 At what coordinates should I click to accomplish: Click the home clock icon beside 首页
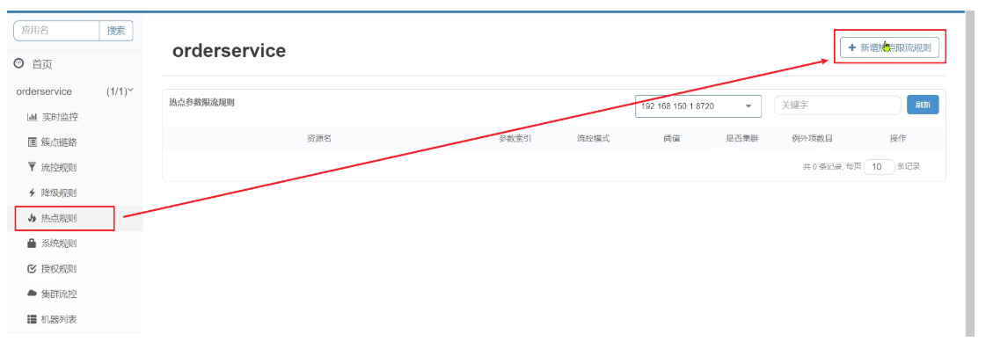19,63
